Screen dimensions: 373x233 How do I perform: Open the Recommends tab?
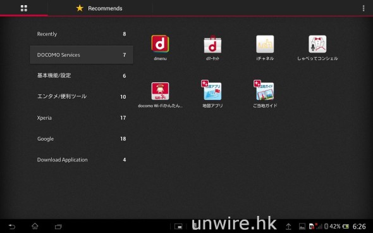click(x=99, y=8)
